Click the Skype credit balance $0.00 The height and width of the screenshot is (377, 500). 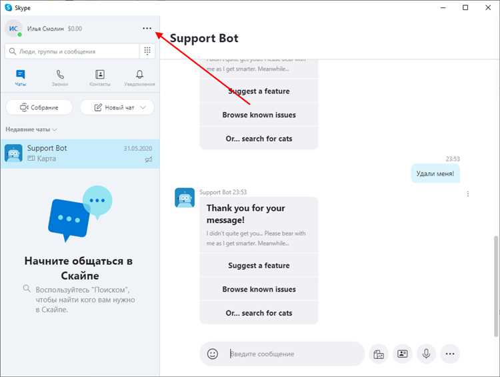coord(75,29)
